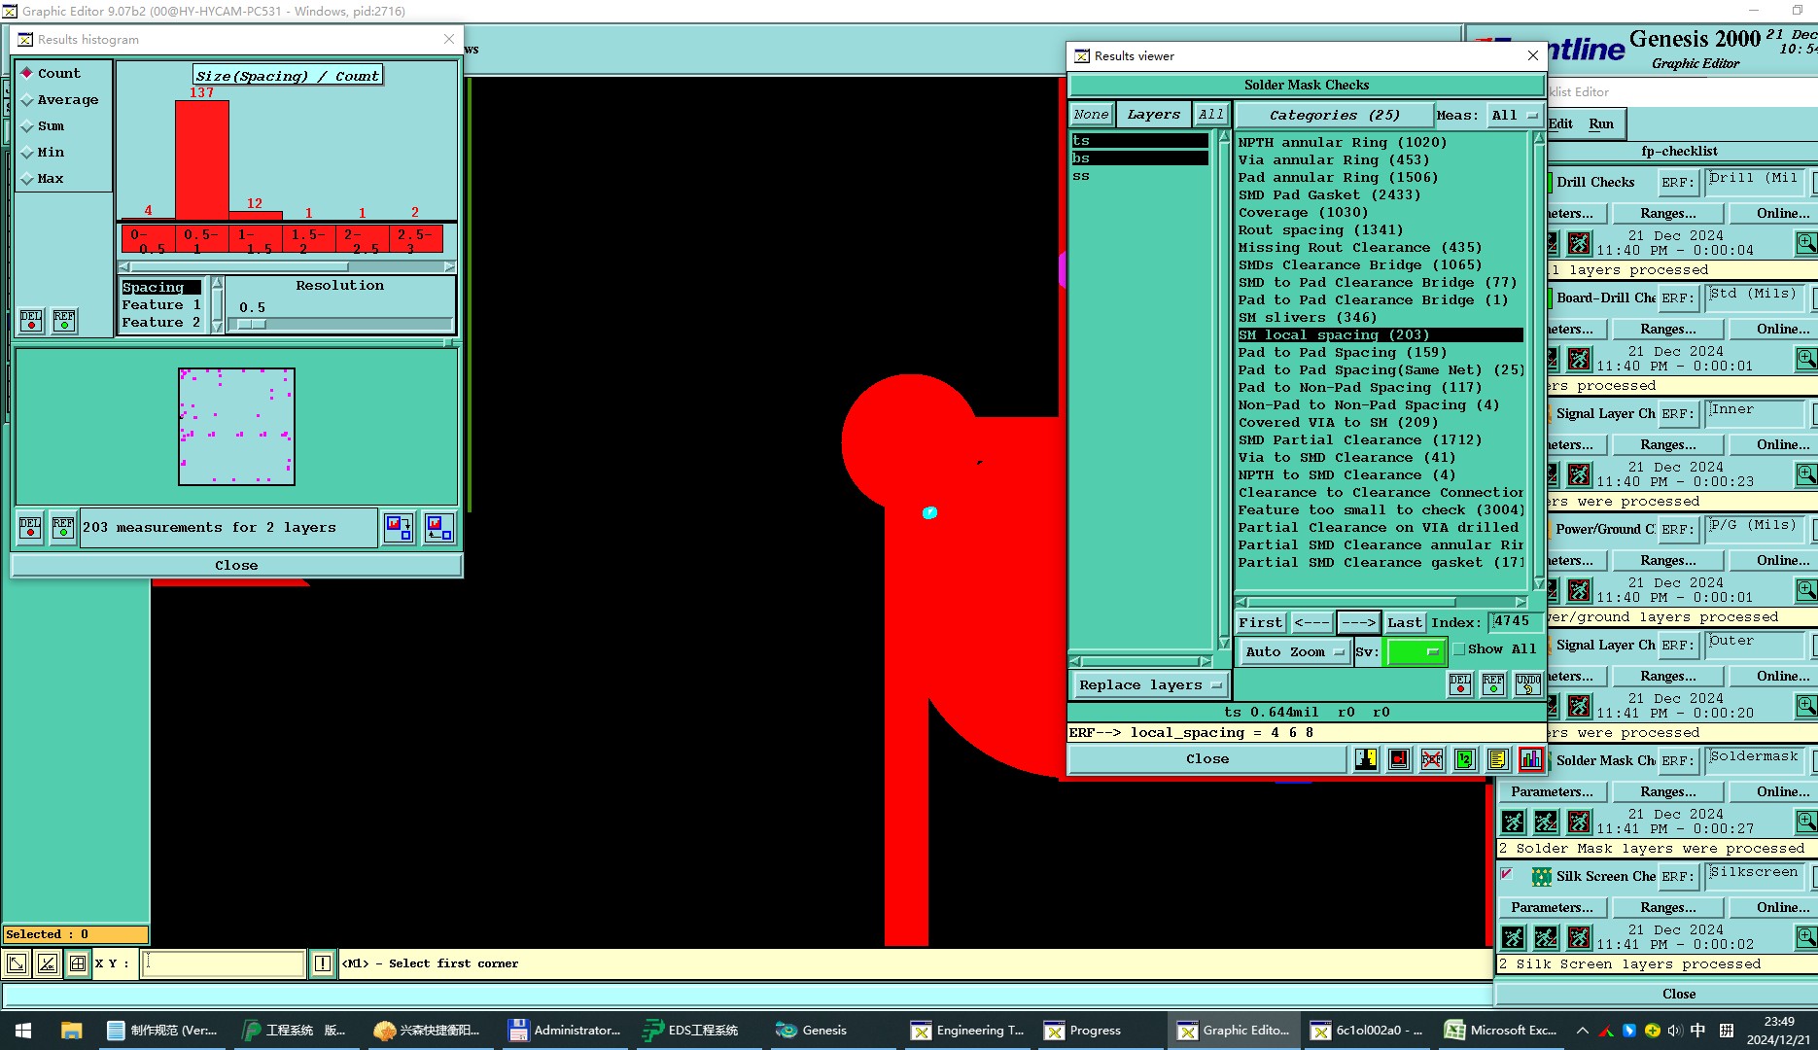
Task: Select 'Feature 1' in histogram list
Action: pyautogui.click(x=161, y=304)
